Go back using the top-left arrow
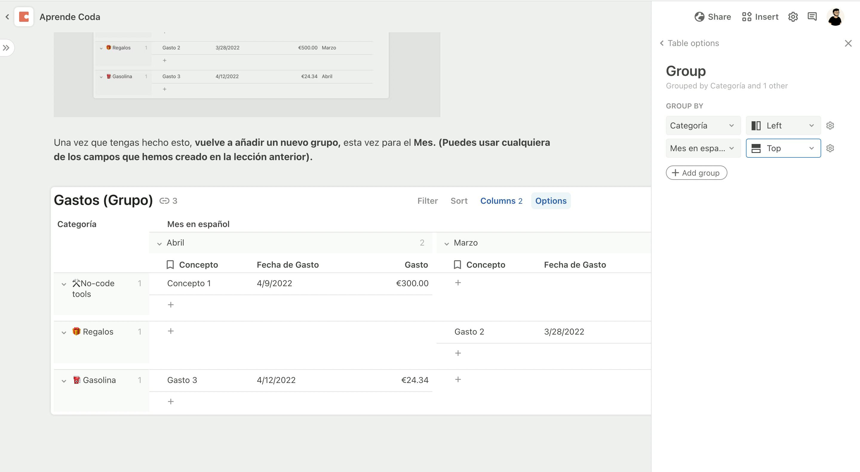 point(7,17)
